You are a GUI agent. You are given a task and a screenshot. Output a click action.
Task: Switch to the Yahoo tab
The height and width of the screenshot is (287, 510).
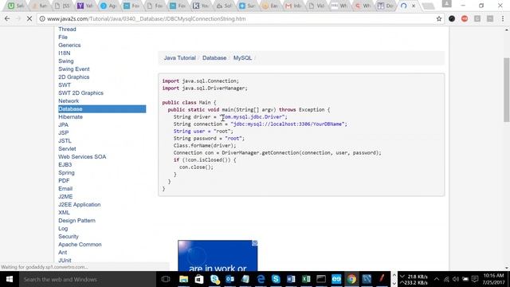[85, 6]
